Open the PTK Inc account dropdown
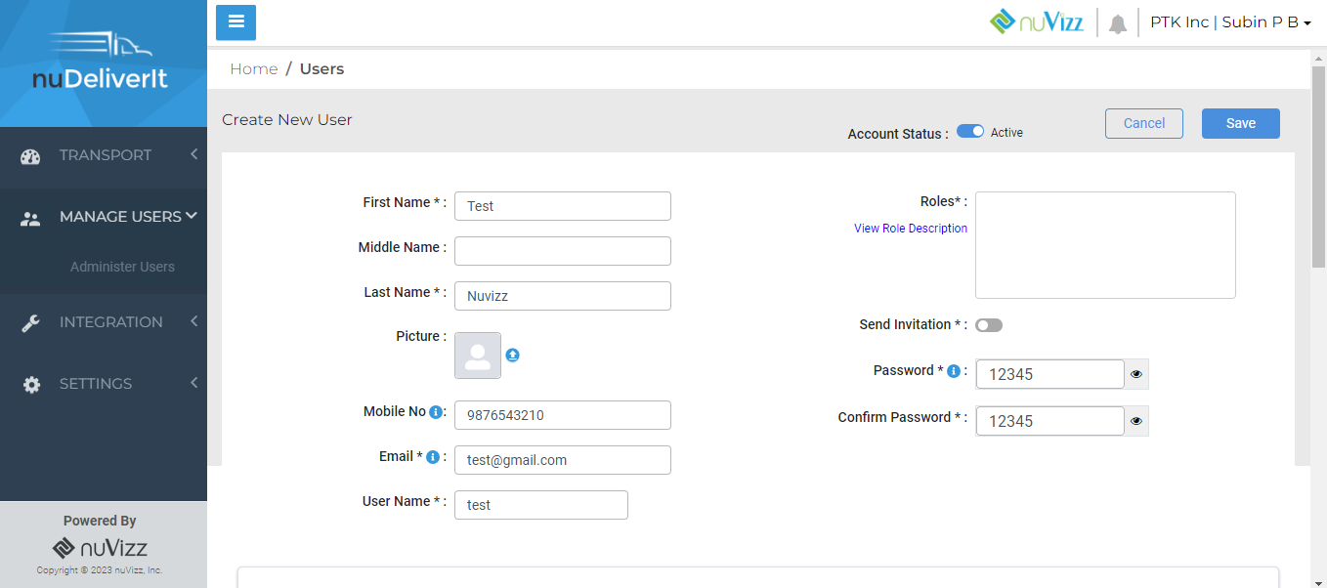 click(1230, 22)
